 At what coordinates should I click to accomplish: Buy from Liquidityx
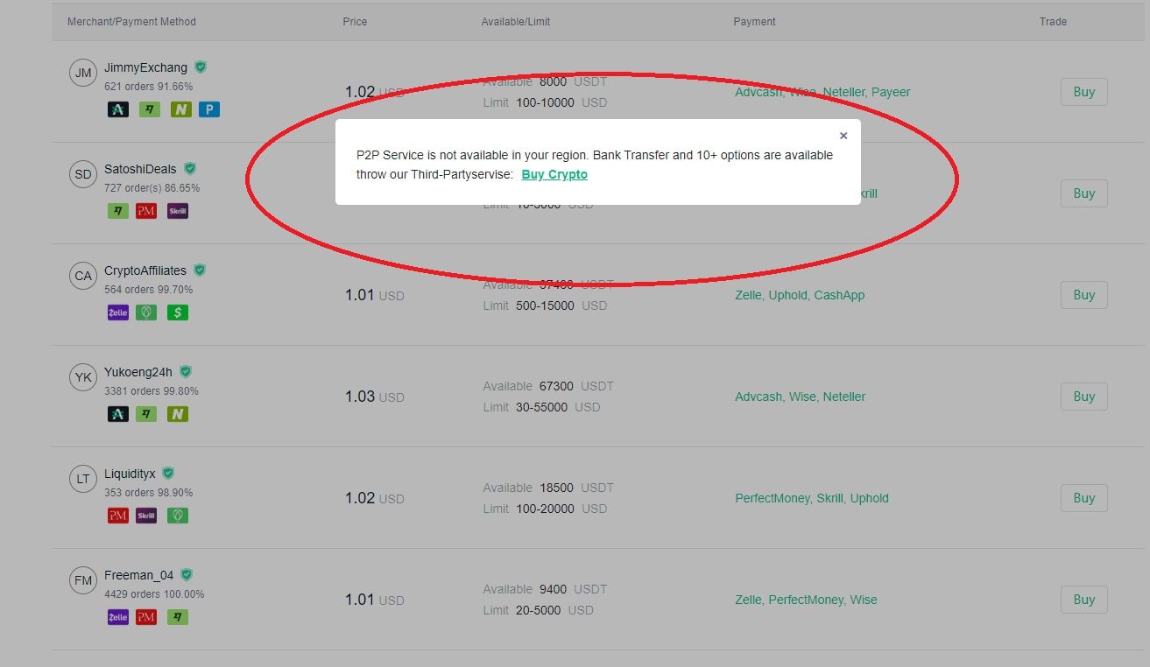click(1084, 498)
